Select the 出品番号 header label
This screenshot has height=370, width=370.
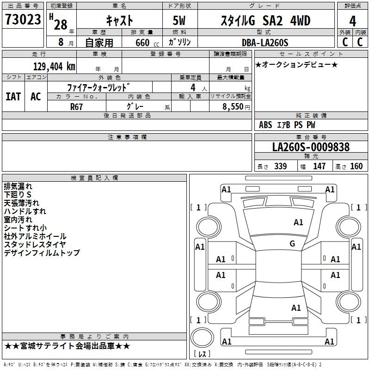pyautogui.click(x=23, y=6)
